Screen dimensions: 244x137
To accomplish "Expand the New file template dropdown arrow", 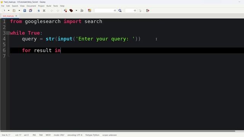I will [x=8, y=11].
